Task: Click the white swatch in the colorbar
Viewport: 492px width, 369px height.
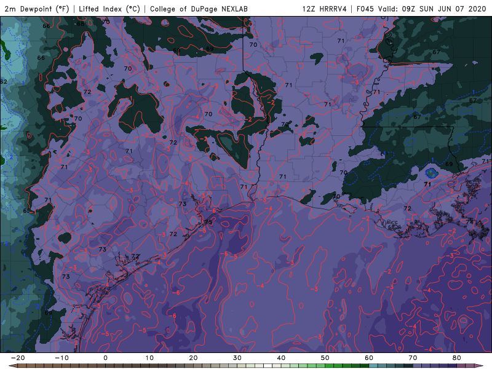Action: point(268,366)
